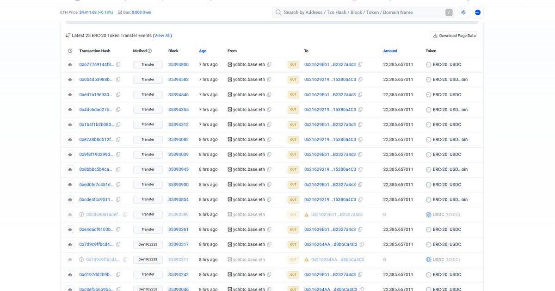Open transaction 0x1b4f1b2b083

coord(97,124)
